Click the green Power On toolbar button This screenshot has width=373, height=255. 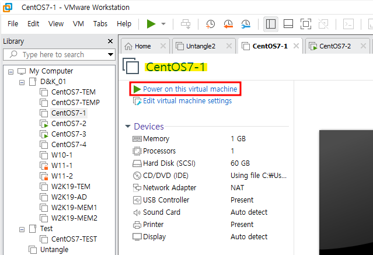click(x=151, y=24)
